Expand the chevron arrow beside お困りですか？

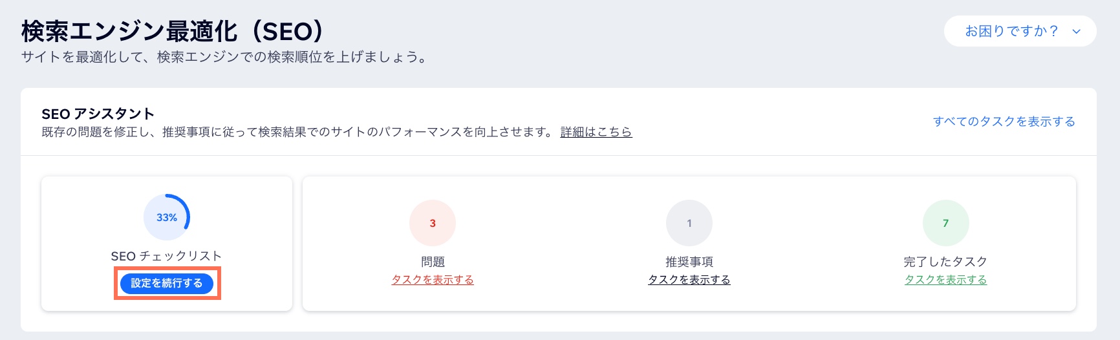tap(1076, 32)
